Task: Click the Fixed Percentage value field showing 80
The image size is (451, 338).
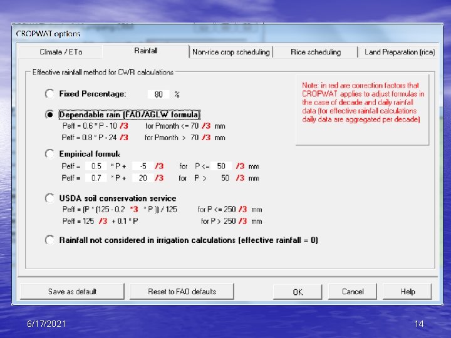Action: click(158, 95)
